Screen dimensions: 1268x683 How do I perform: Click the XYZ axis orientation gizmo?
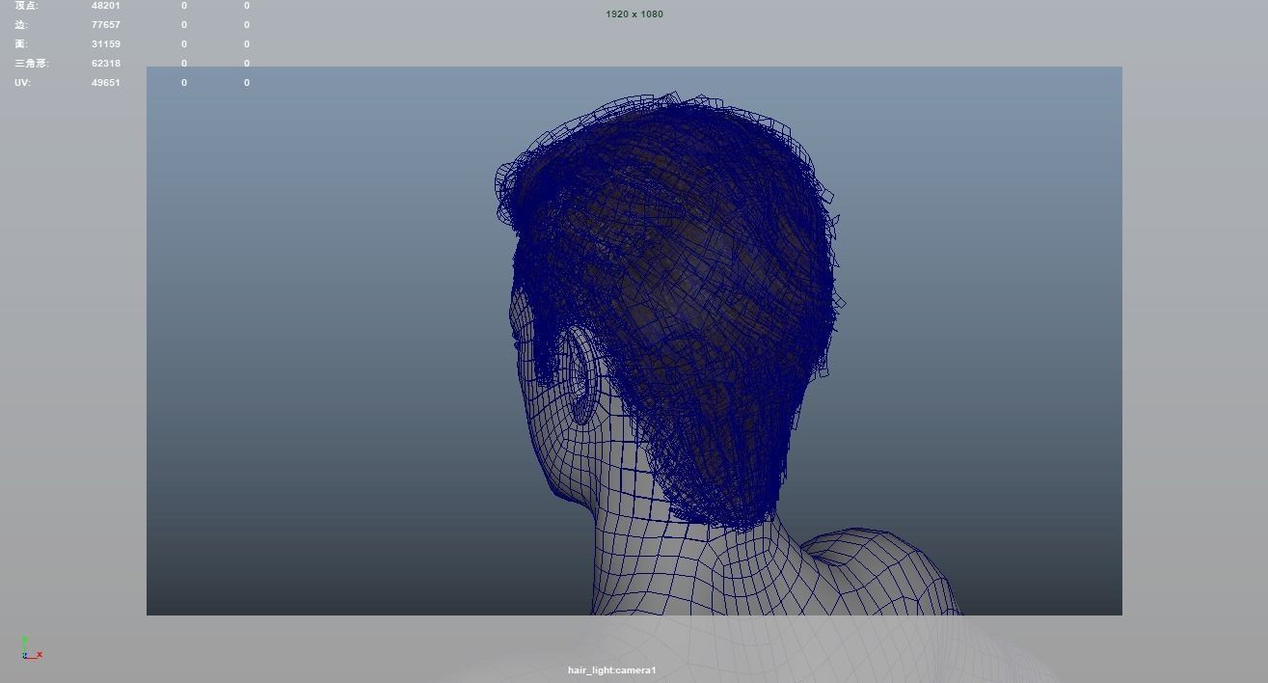pyautogui.click(x=30, y=648)
